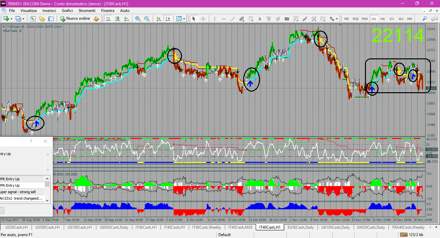
Task: Switch to the US30Cash,H1 chart tab
Action: click(x=16, y=227)
